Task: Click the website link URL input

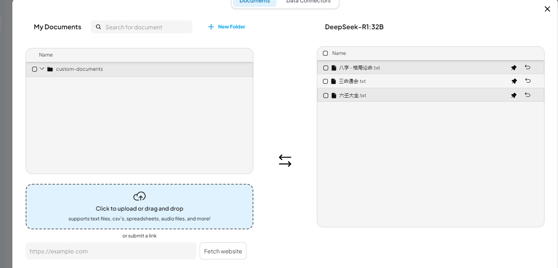Action: click(x=111, y=251)
